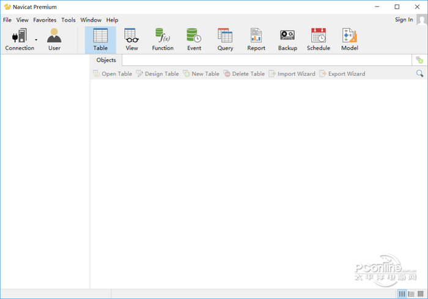Launch the Import Wizard
This screenshot has height=299, width=428.
click(292, 74)
